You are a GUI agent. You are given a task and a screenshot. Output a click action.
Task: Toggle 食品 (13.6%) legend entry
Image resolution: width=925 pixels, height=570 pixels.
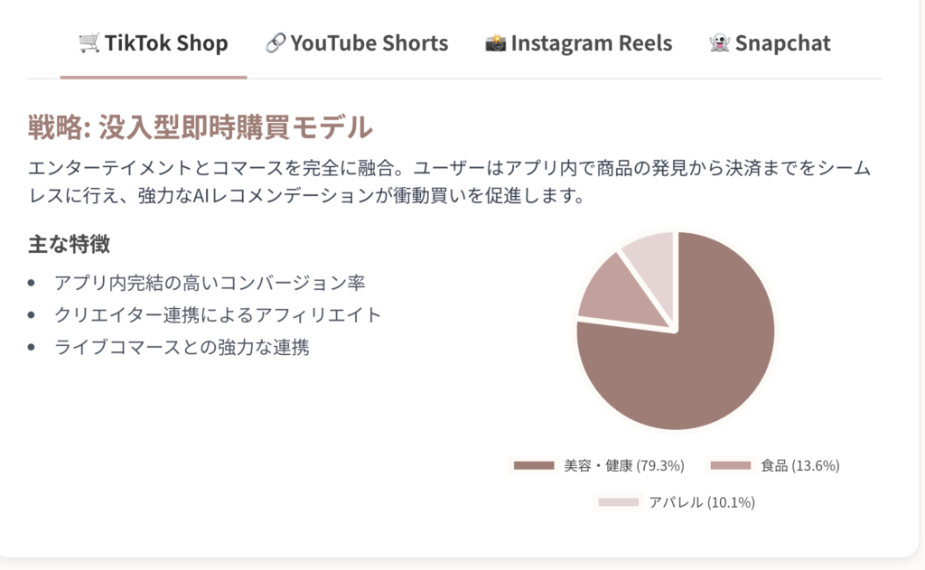pos(774,465)
